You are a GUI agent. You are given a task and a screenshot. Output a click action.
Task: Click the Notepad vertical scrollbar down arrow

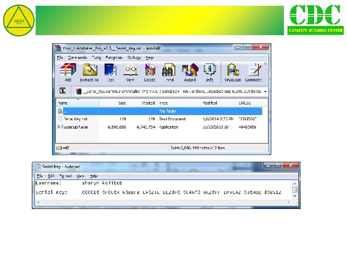295,196
